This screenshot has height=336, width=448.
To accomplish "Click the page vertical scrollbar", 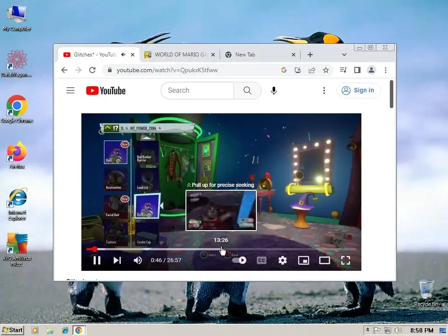I will tap(392, 94).
